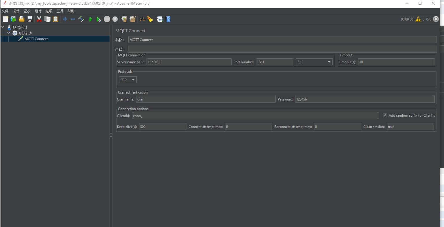Screen dimensions: 444x227
Task: Reset search with yellow broom icon
Action: (150, 19)
